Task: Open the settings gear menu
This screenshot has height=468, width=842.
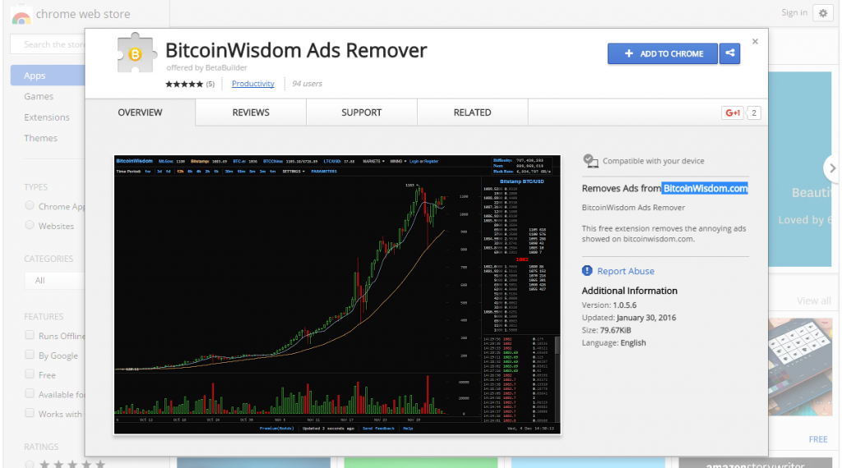Action: (822, 13)
